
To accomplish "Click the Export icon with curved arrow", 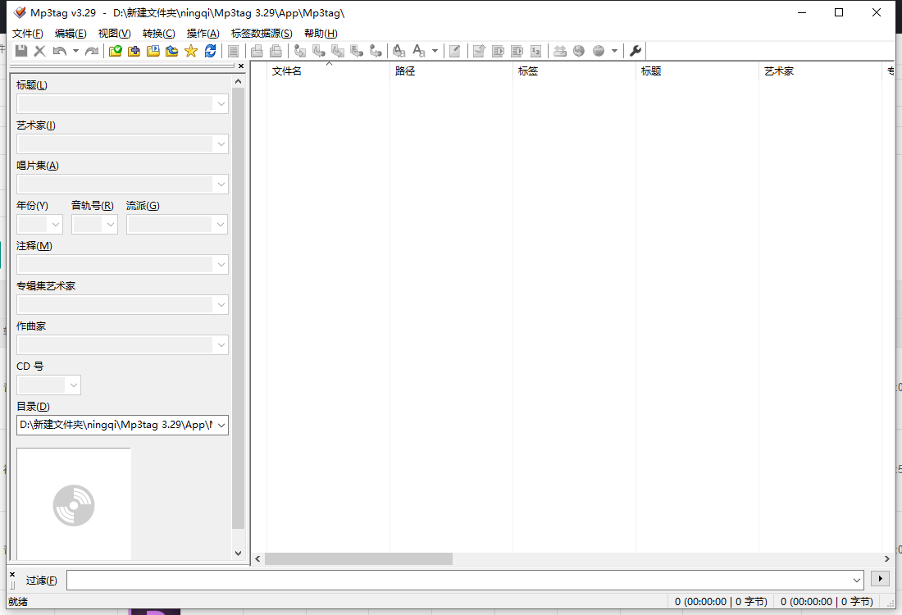I will click(479, 51).
